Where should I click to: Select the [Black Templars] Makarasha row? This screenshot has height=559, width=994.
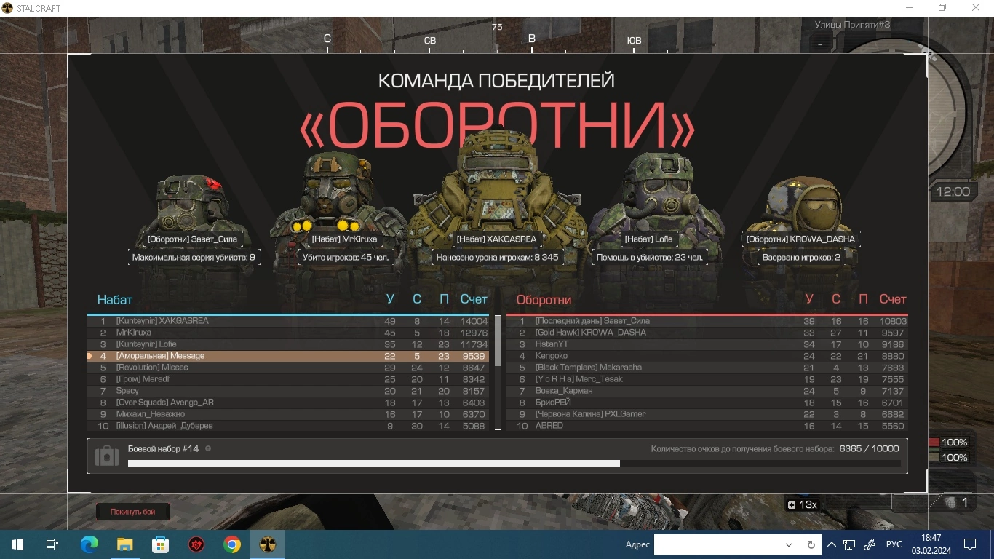[x=707, y=368]
